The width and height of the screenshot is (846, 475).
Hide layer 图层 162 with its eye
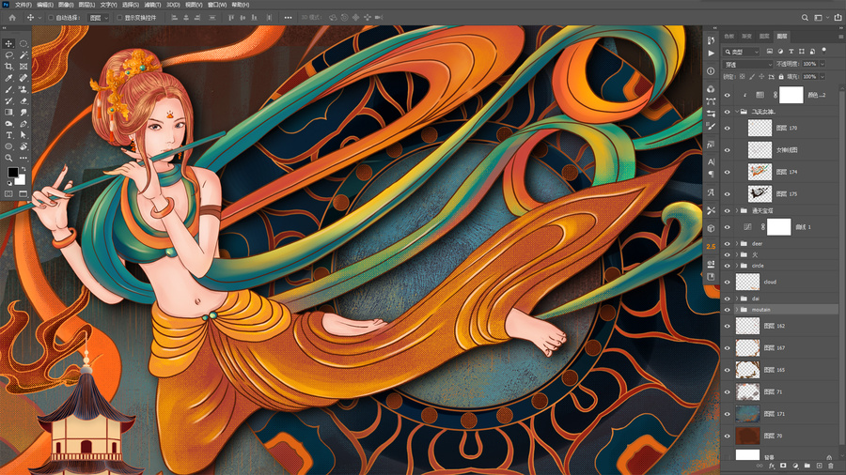tap(727, 327)
